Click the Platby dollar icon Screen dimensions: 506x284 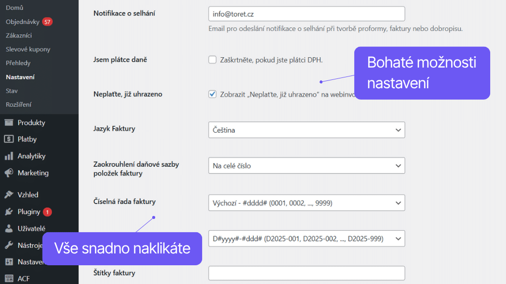click(x=9, y=140)
